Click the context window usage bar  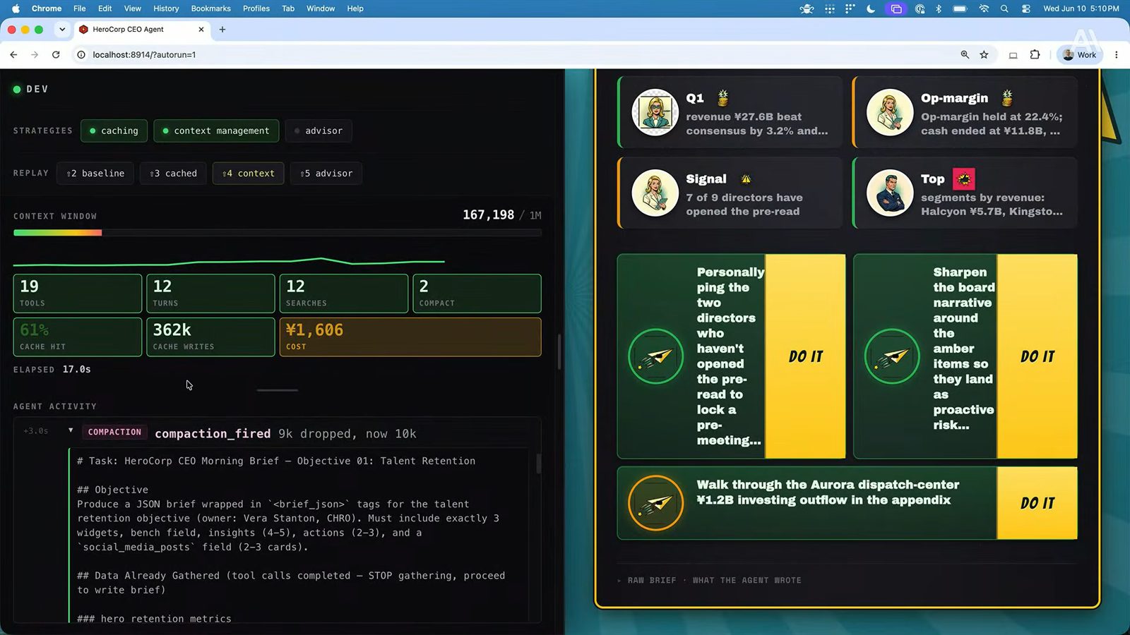[x=278, y=233]
